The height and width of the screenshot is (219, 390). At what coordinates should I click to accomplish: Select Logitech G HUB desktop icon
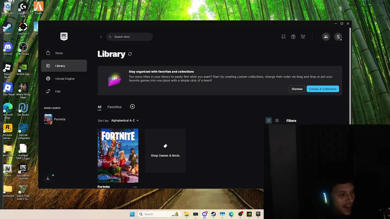coord(23,10)
